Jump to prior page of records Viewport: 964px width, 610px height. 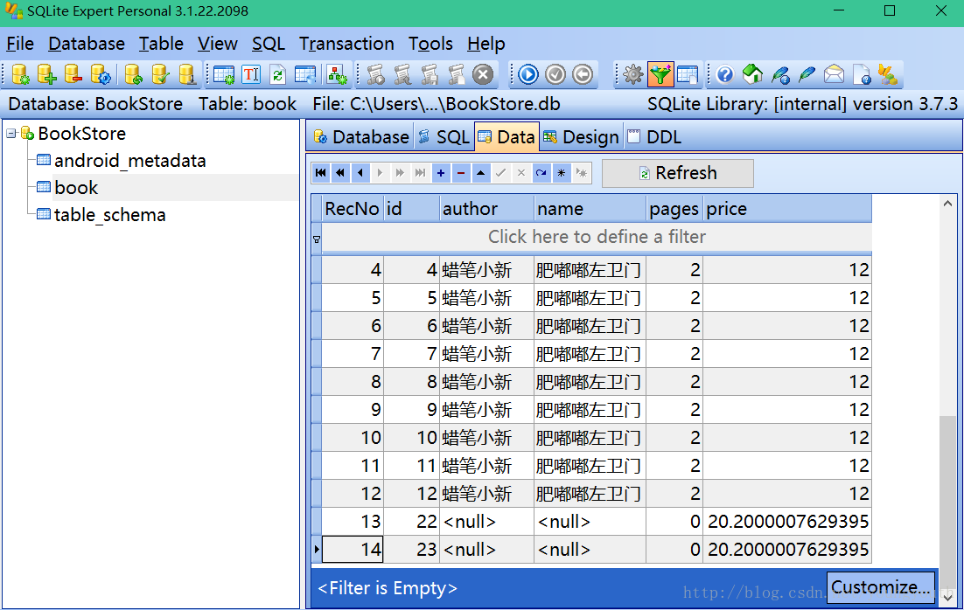(x=340, y=173)
